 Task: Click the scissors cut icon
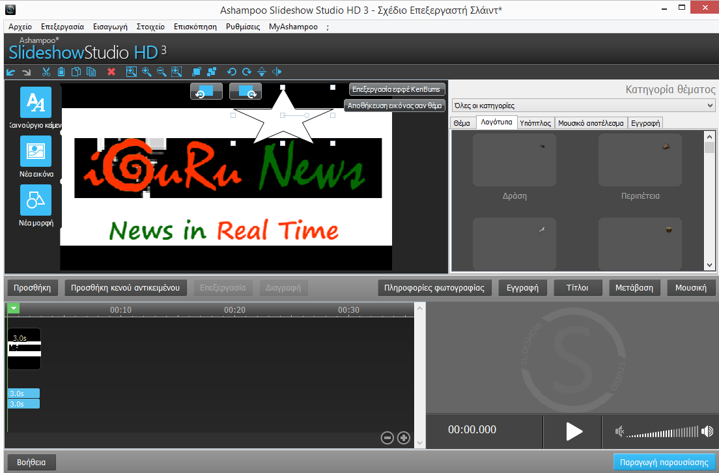point(46,72)
